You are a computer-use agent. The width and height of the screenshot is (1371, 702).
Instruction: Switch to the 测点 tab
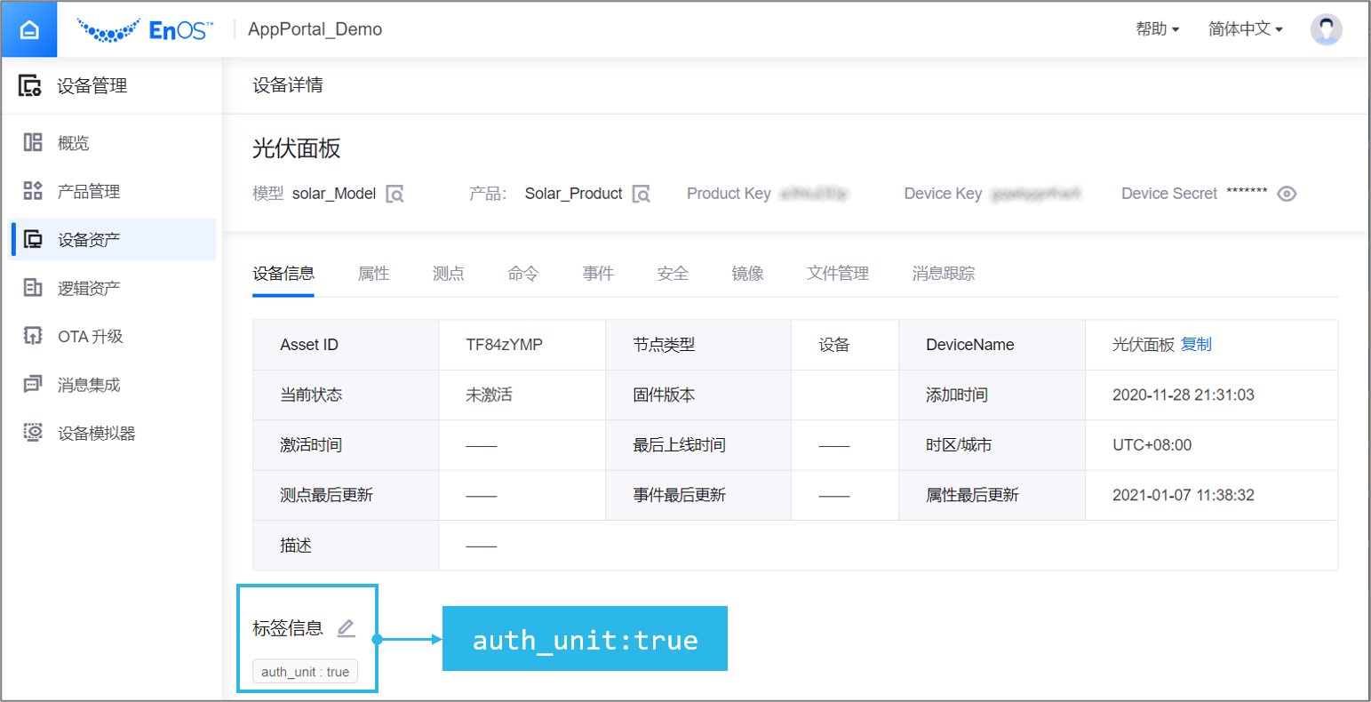coord(449,273)
